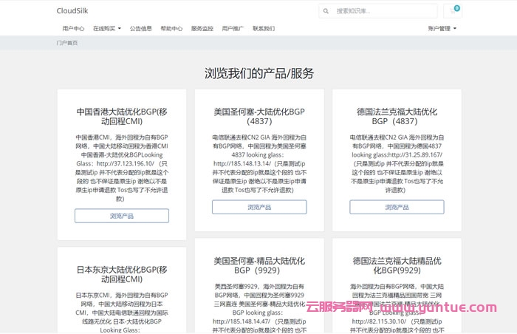Go to 公告信息 page

click(x=141, y=29)
